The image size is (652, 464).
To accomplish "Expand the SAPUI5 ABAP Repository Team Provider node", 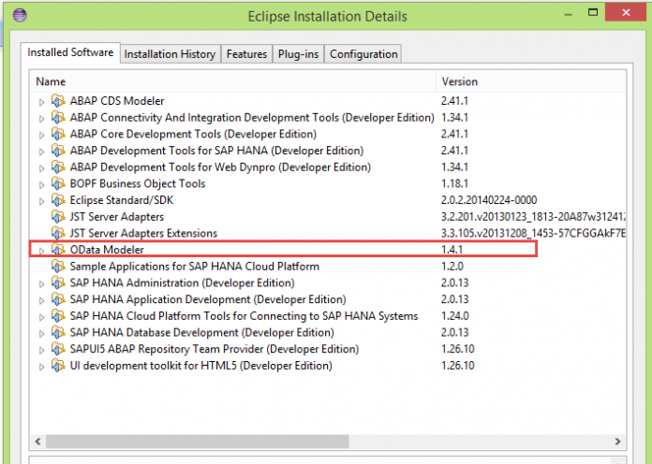I will point(41,350).
